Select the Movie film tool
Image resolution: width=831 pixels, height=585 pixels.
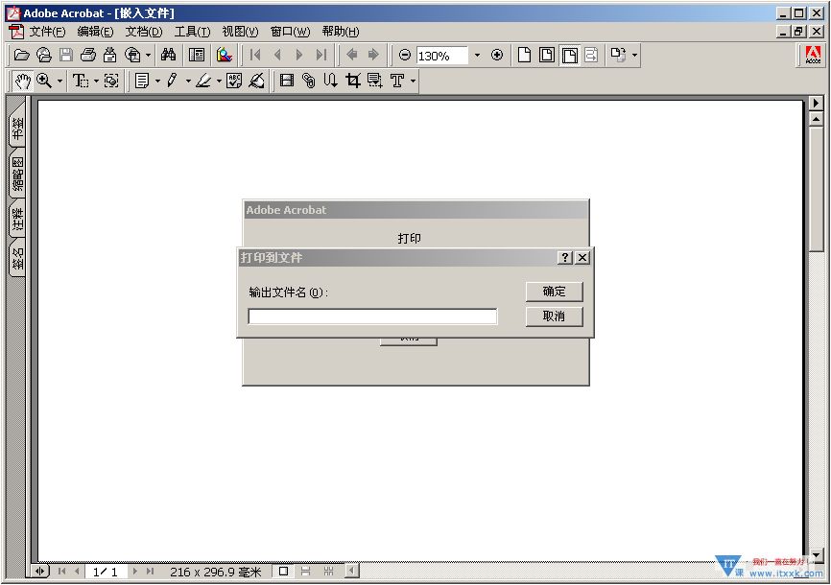tap(287, 82)
